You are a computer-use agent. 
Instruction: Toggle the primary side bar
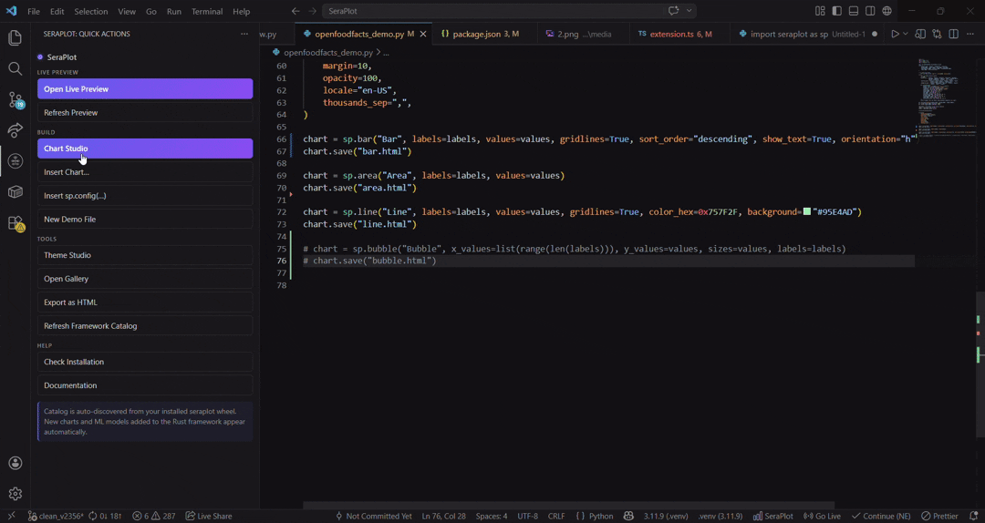click(836, 11)
